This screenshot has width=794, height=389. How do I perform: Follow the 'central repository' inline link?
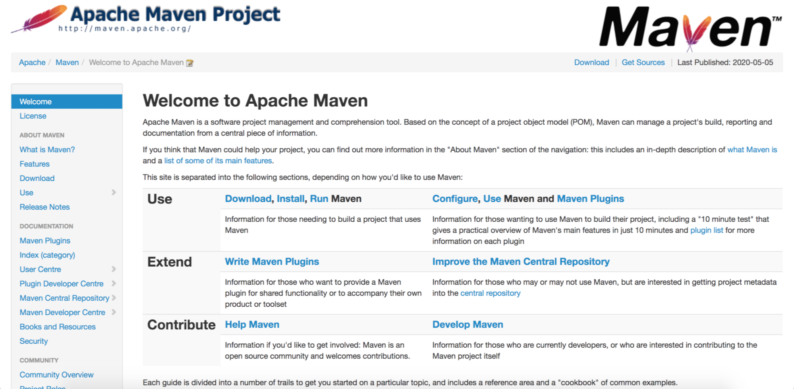click(x=490, y=293)
